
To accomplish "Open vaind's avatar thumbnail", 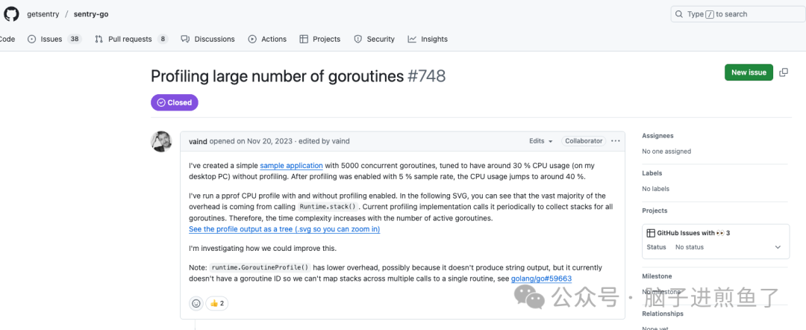I will coord(161,141).
